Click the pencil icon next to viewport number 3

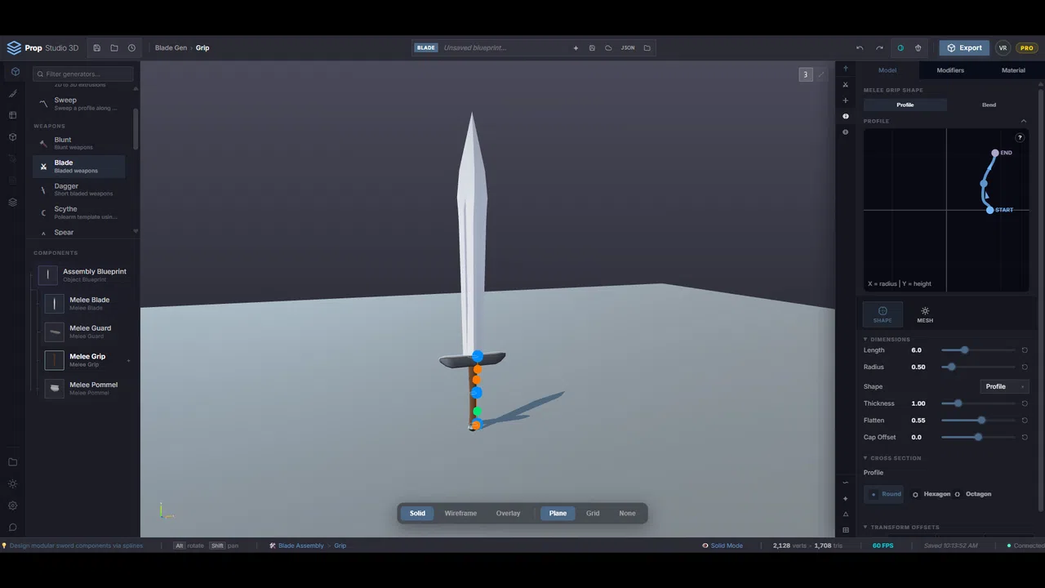click(821, 74)
